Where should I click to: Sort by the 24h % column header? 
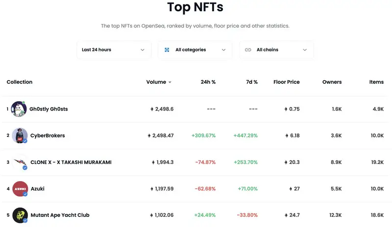[x=208, y=82]
